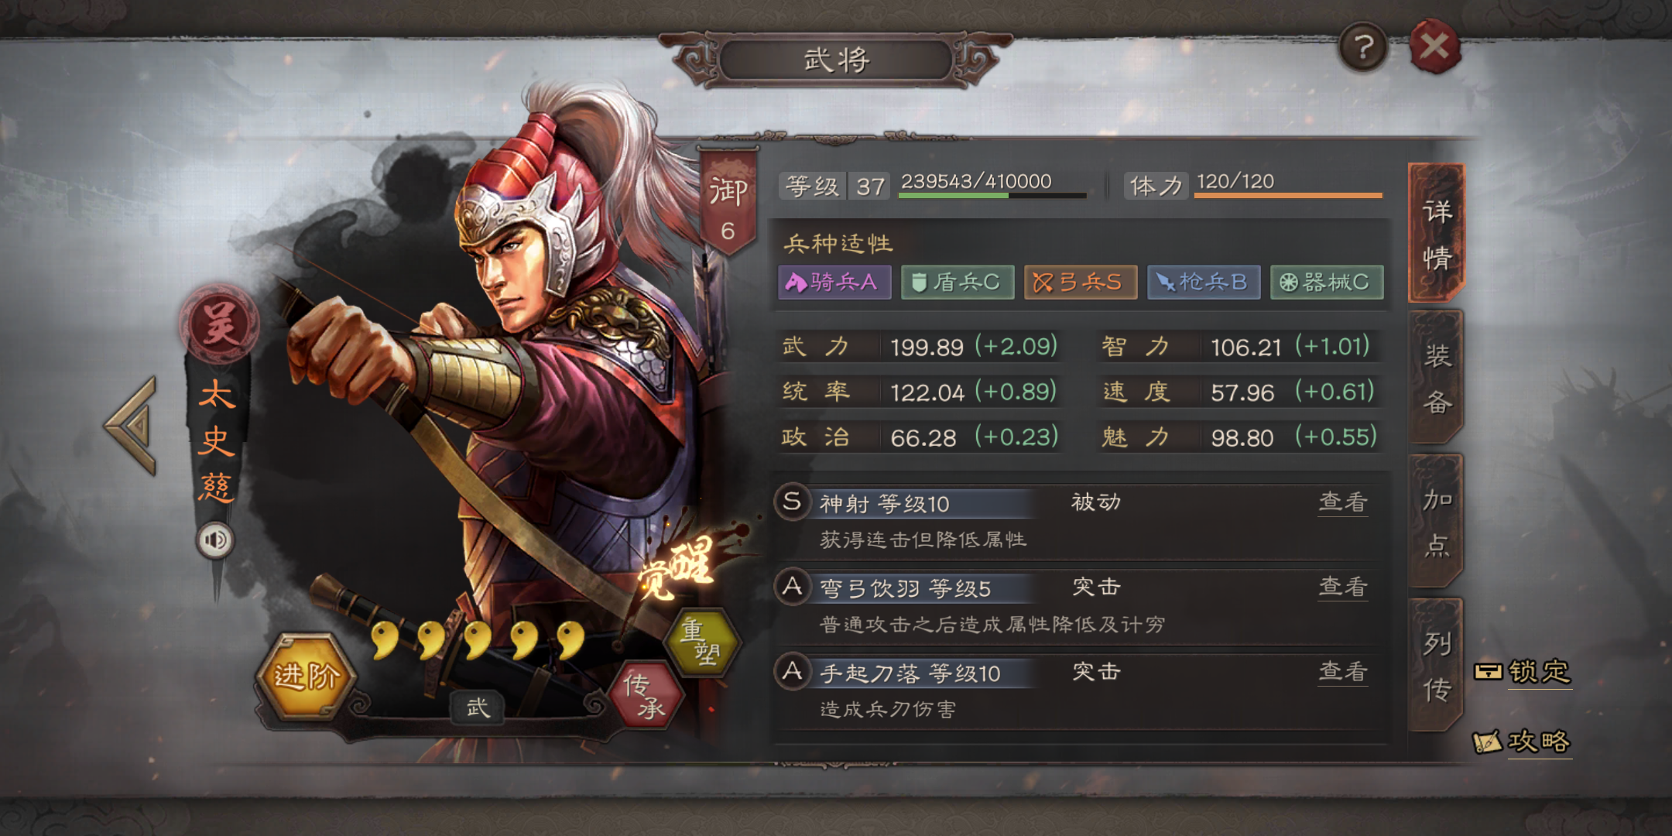Toggle 锁定 to lock the general
This screenshot has width=1672, height=836.
click(x=1523, y=671)
